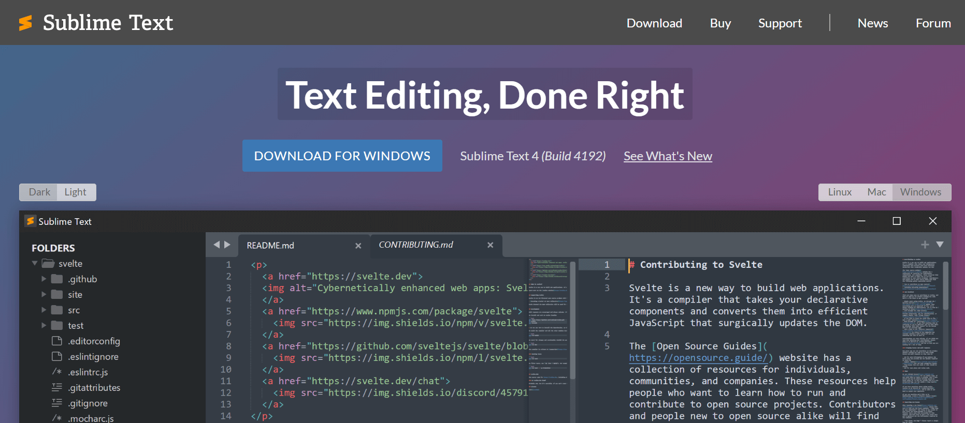Open the Download page from navigation

pos(654,23)
